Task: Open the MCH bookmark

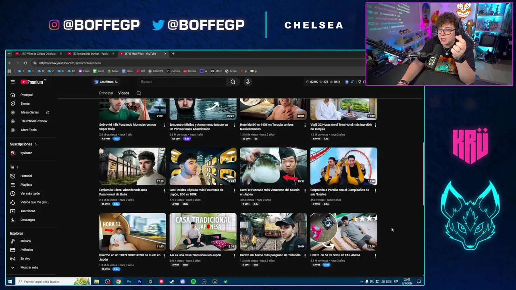Action: pos(216,71)
